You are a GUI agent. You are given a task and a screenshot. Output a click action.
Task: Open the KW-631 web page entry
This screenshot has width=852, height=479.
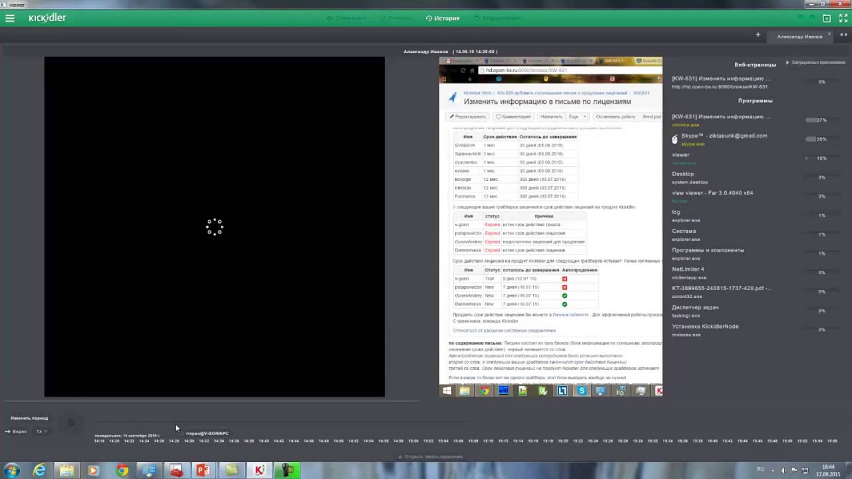tap(721, 82)
